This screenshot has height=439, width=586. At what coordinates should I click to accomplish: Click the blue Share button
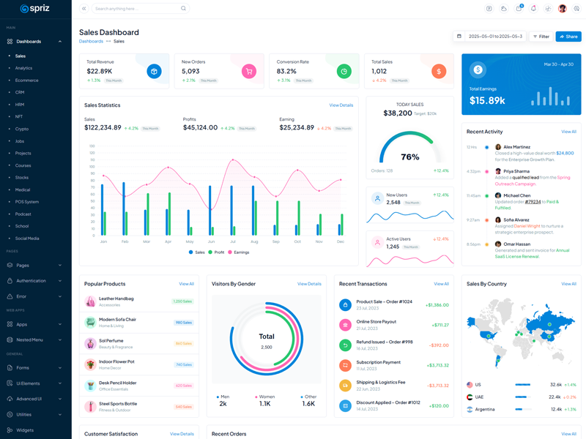coord(568,36)
